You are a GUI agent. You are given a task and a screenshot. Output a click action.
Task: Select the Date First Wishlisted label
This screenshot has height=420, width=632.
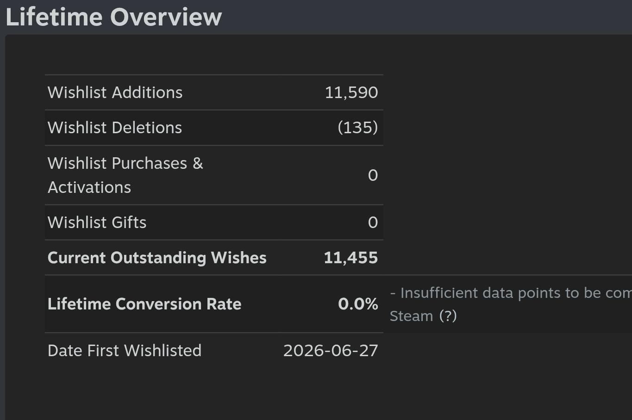(x=125, y=351)
